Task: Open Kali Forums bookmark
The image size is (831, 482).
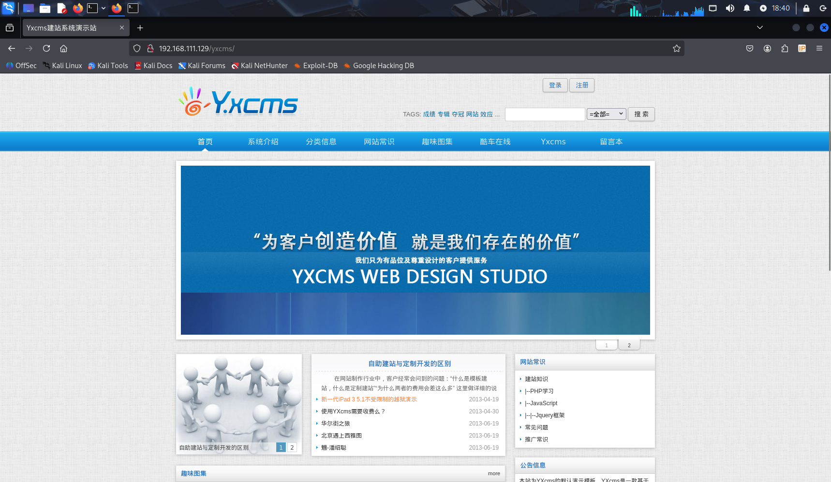Action: (x=202, y=66)
